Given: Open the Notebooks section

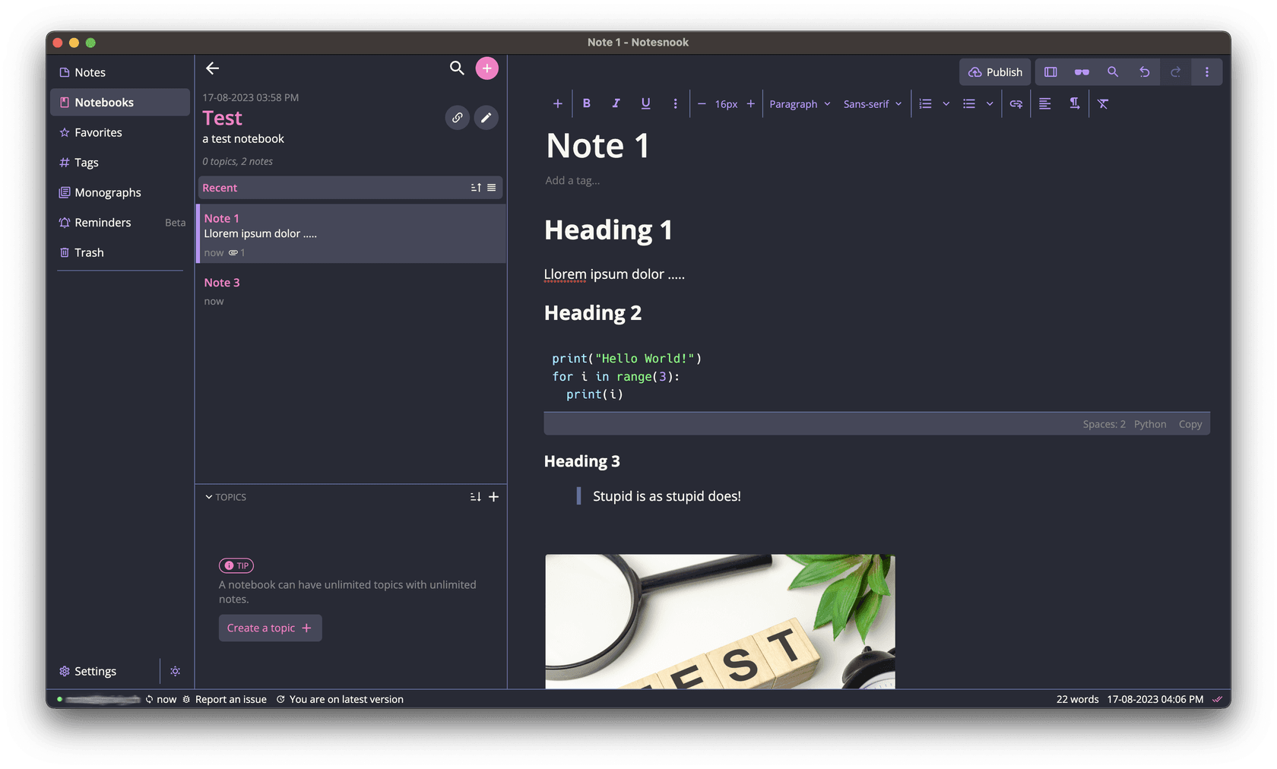Looking at the screenshot, I should [x=120, y=103].
